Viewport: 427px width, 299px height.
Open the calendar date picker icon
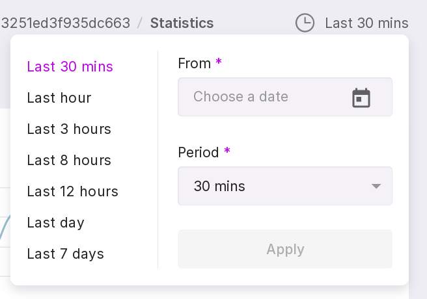(361, 97)
